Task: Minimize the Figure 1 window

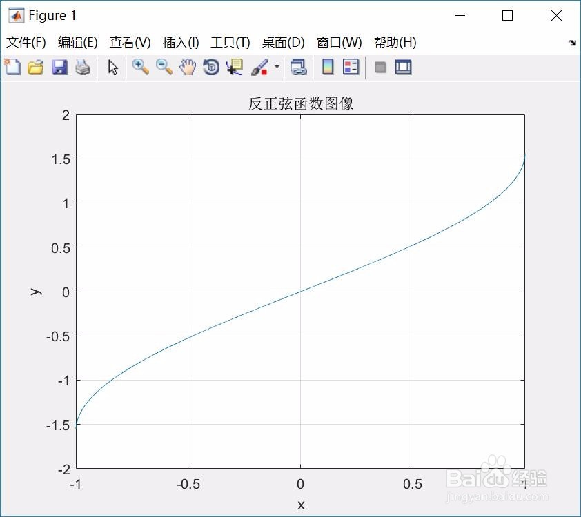Action: pos(460,16)
